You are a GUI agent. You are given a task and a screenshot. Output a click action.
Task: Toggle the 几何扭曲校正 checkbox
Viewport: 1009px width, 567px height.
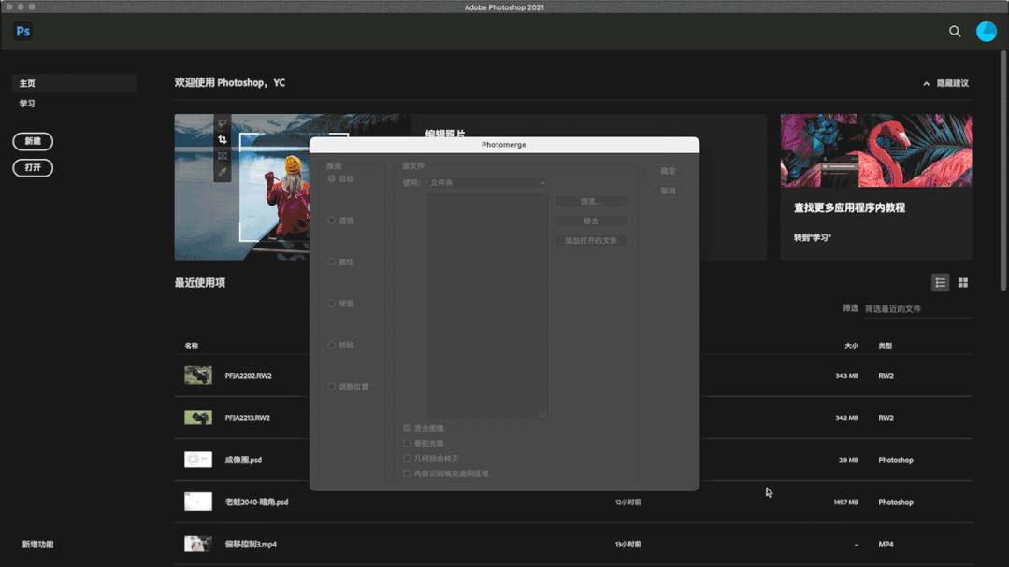(407, 459)
